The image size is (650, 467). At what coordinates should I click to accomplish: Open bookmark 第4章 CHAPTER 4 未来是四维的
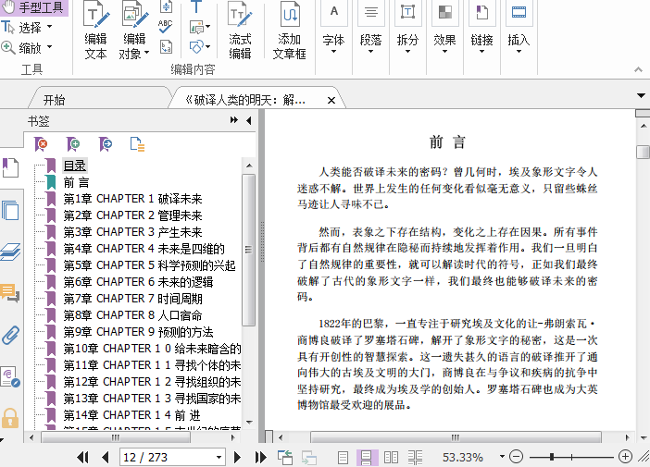[x=144, y=249]
